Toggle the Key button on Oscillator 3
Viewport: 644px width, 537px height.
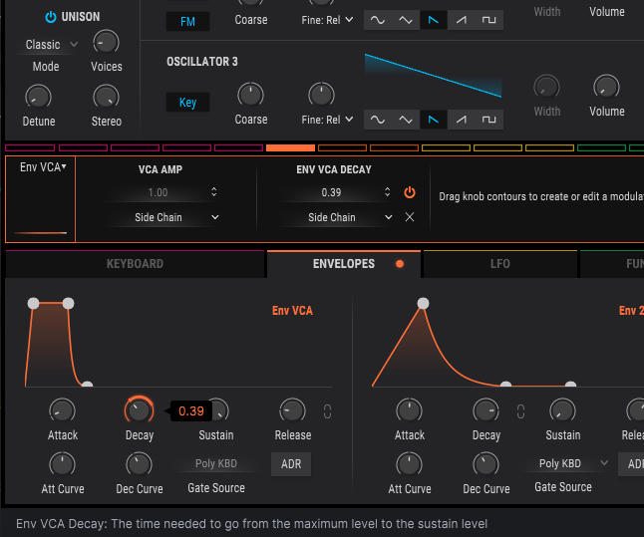coord(187,103)
